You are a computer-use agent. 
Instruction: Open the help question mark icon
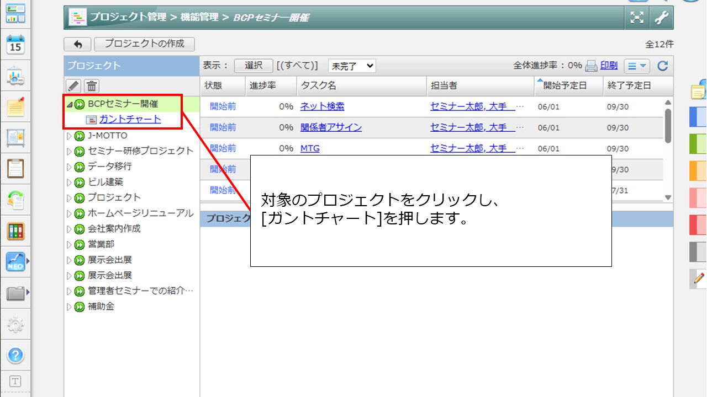(15, 355)
